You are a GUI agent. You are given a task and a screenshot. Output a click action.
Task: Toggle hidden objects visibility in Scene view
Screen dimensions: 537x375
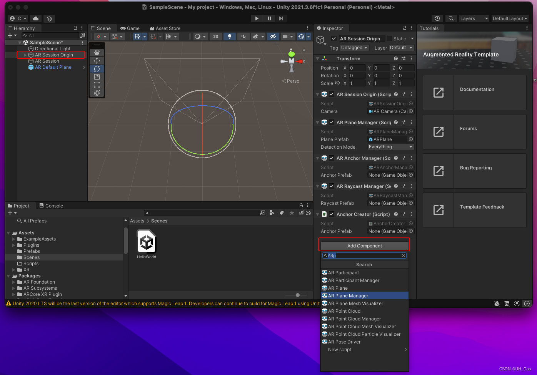[273, 37]
